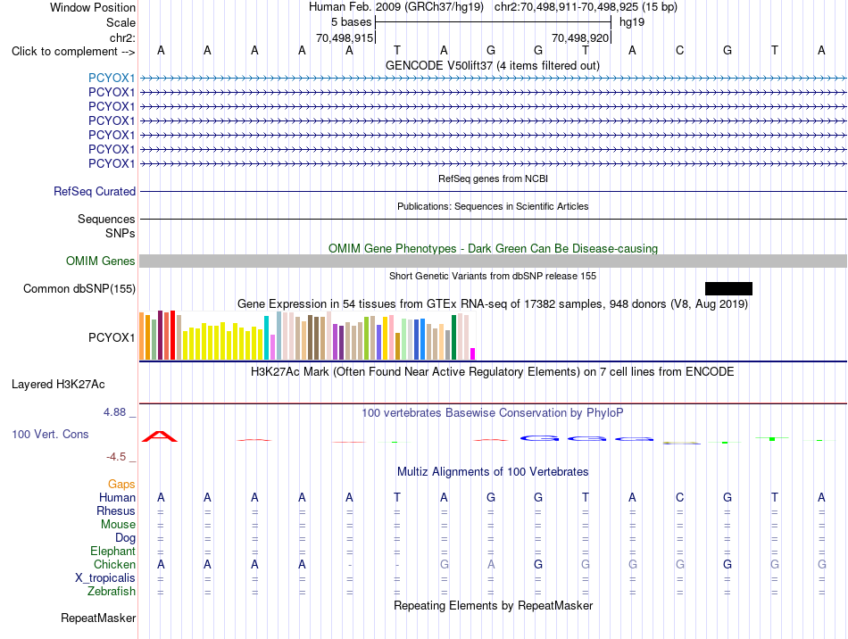Viewport: 848px width, 639px height.
Task: Click the 'RepeatMasker' track label
Action: click(98, 618)
